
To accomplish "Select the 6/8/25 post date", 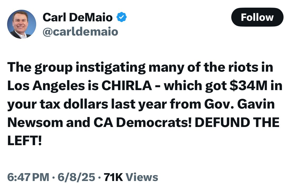I will (x=76, y=177).
